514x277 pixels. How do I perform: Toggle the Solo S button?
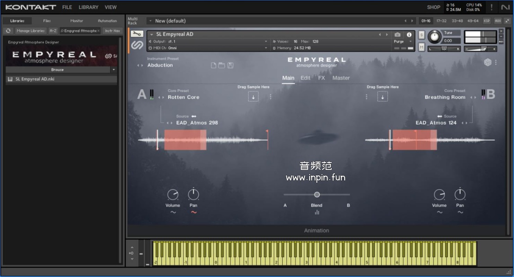(421, 35)
